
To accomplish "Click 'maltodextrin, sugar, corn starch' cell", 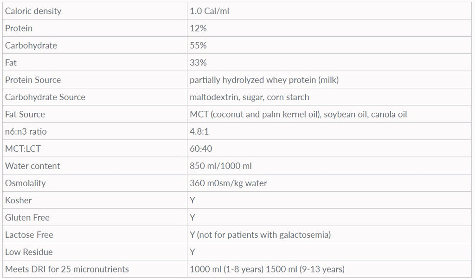I will (249, 97).
